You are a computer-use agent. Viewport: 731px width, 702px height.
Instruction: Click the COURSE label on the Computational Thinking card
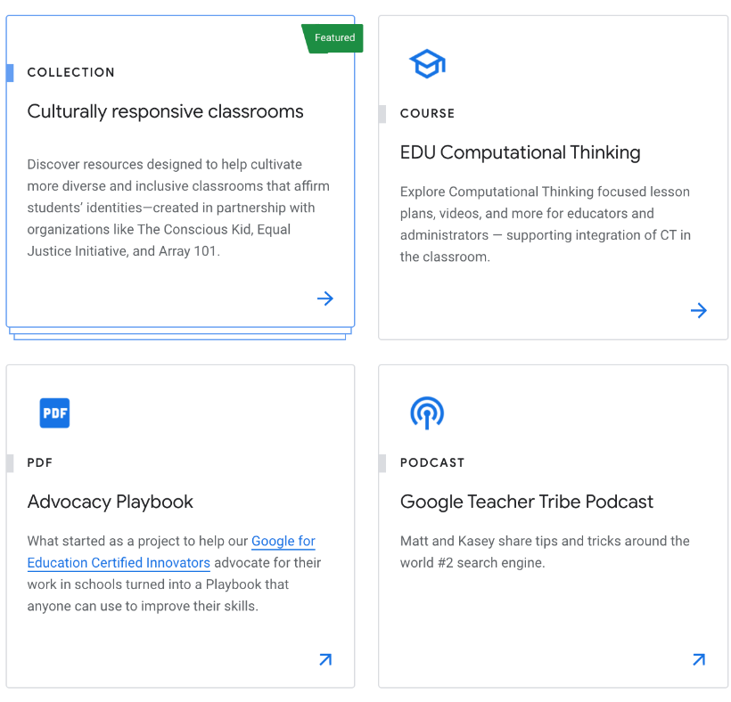tap(427, 113)
